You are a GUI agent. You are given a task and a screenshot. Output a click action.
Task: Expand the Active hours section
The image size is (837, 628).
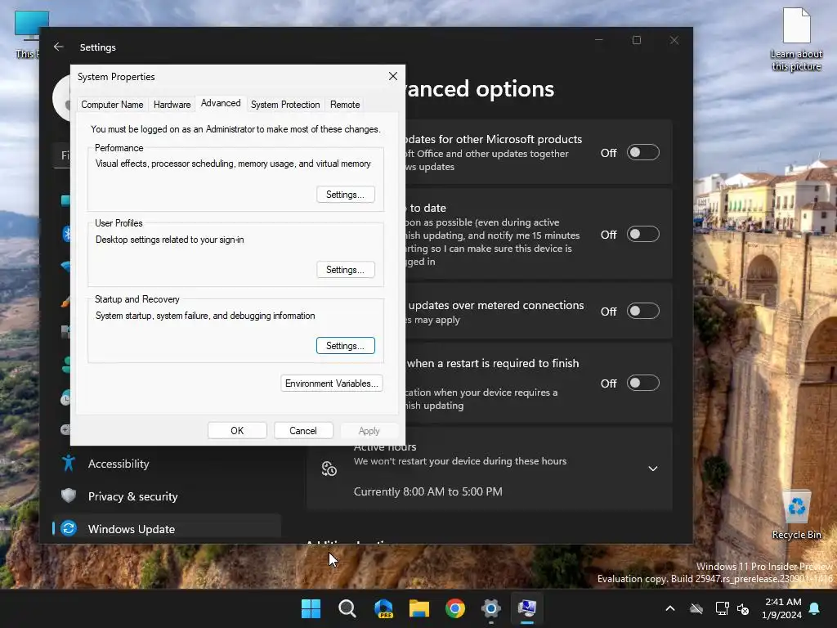point(652,469)
